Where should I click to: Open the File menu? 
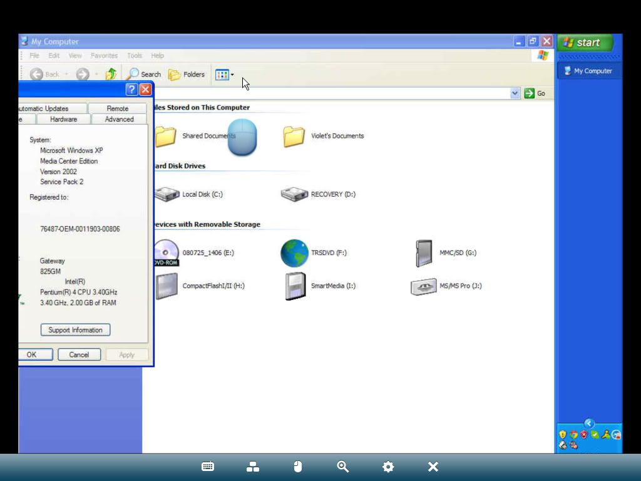tap(34, 56)
